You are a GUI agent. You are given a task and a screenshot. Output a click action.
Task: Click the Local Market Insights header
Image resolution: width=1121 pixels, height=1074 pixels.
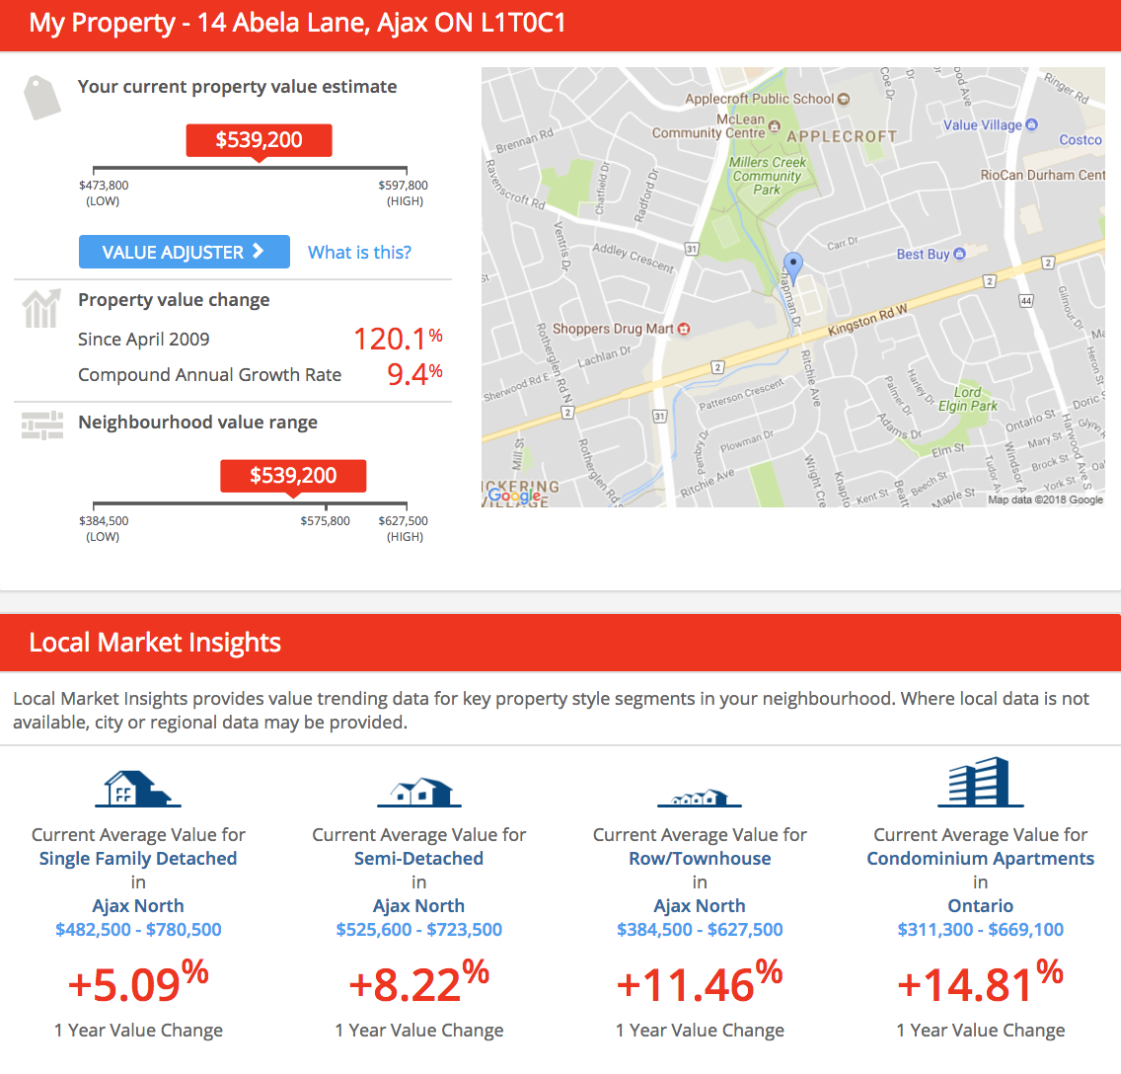click(154, 642)
